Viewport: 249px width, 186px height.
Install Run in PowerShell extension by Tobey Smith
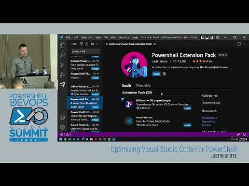click(95, 69)
